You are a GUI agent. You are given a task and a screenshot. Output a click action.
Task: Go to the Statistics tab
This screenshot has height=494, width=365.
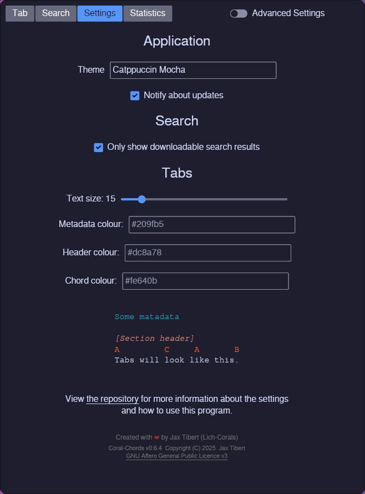point(148,13)
